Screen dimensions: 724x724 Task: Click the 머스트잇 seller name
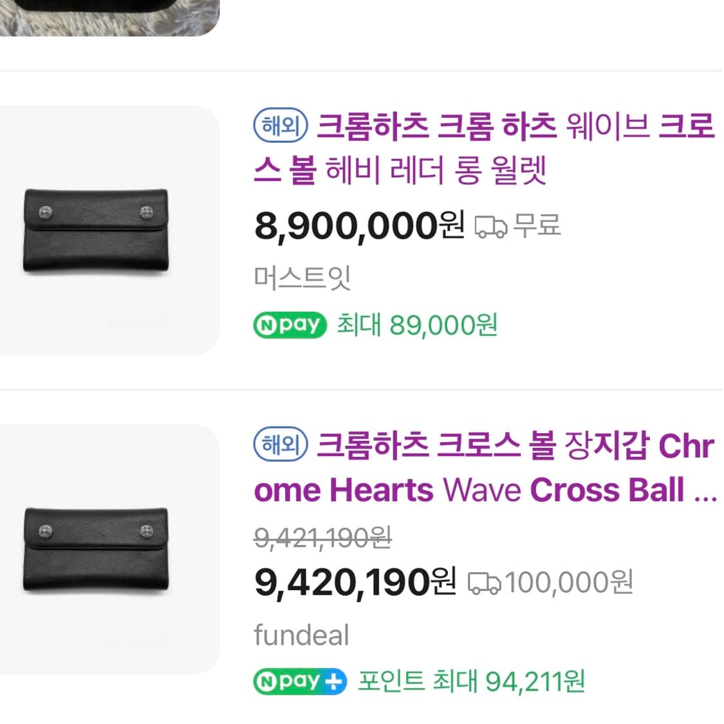pos(302,275)
